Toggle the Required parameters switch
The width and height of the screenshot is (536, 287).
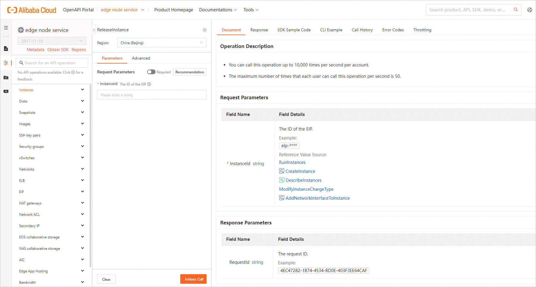click(x=151, y=72)
